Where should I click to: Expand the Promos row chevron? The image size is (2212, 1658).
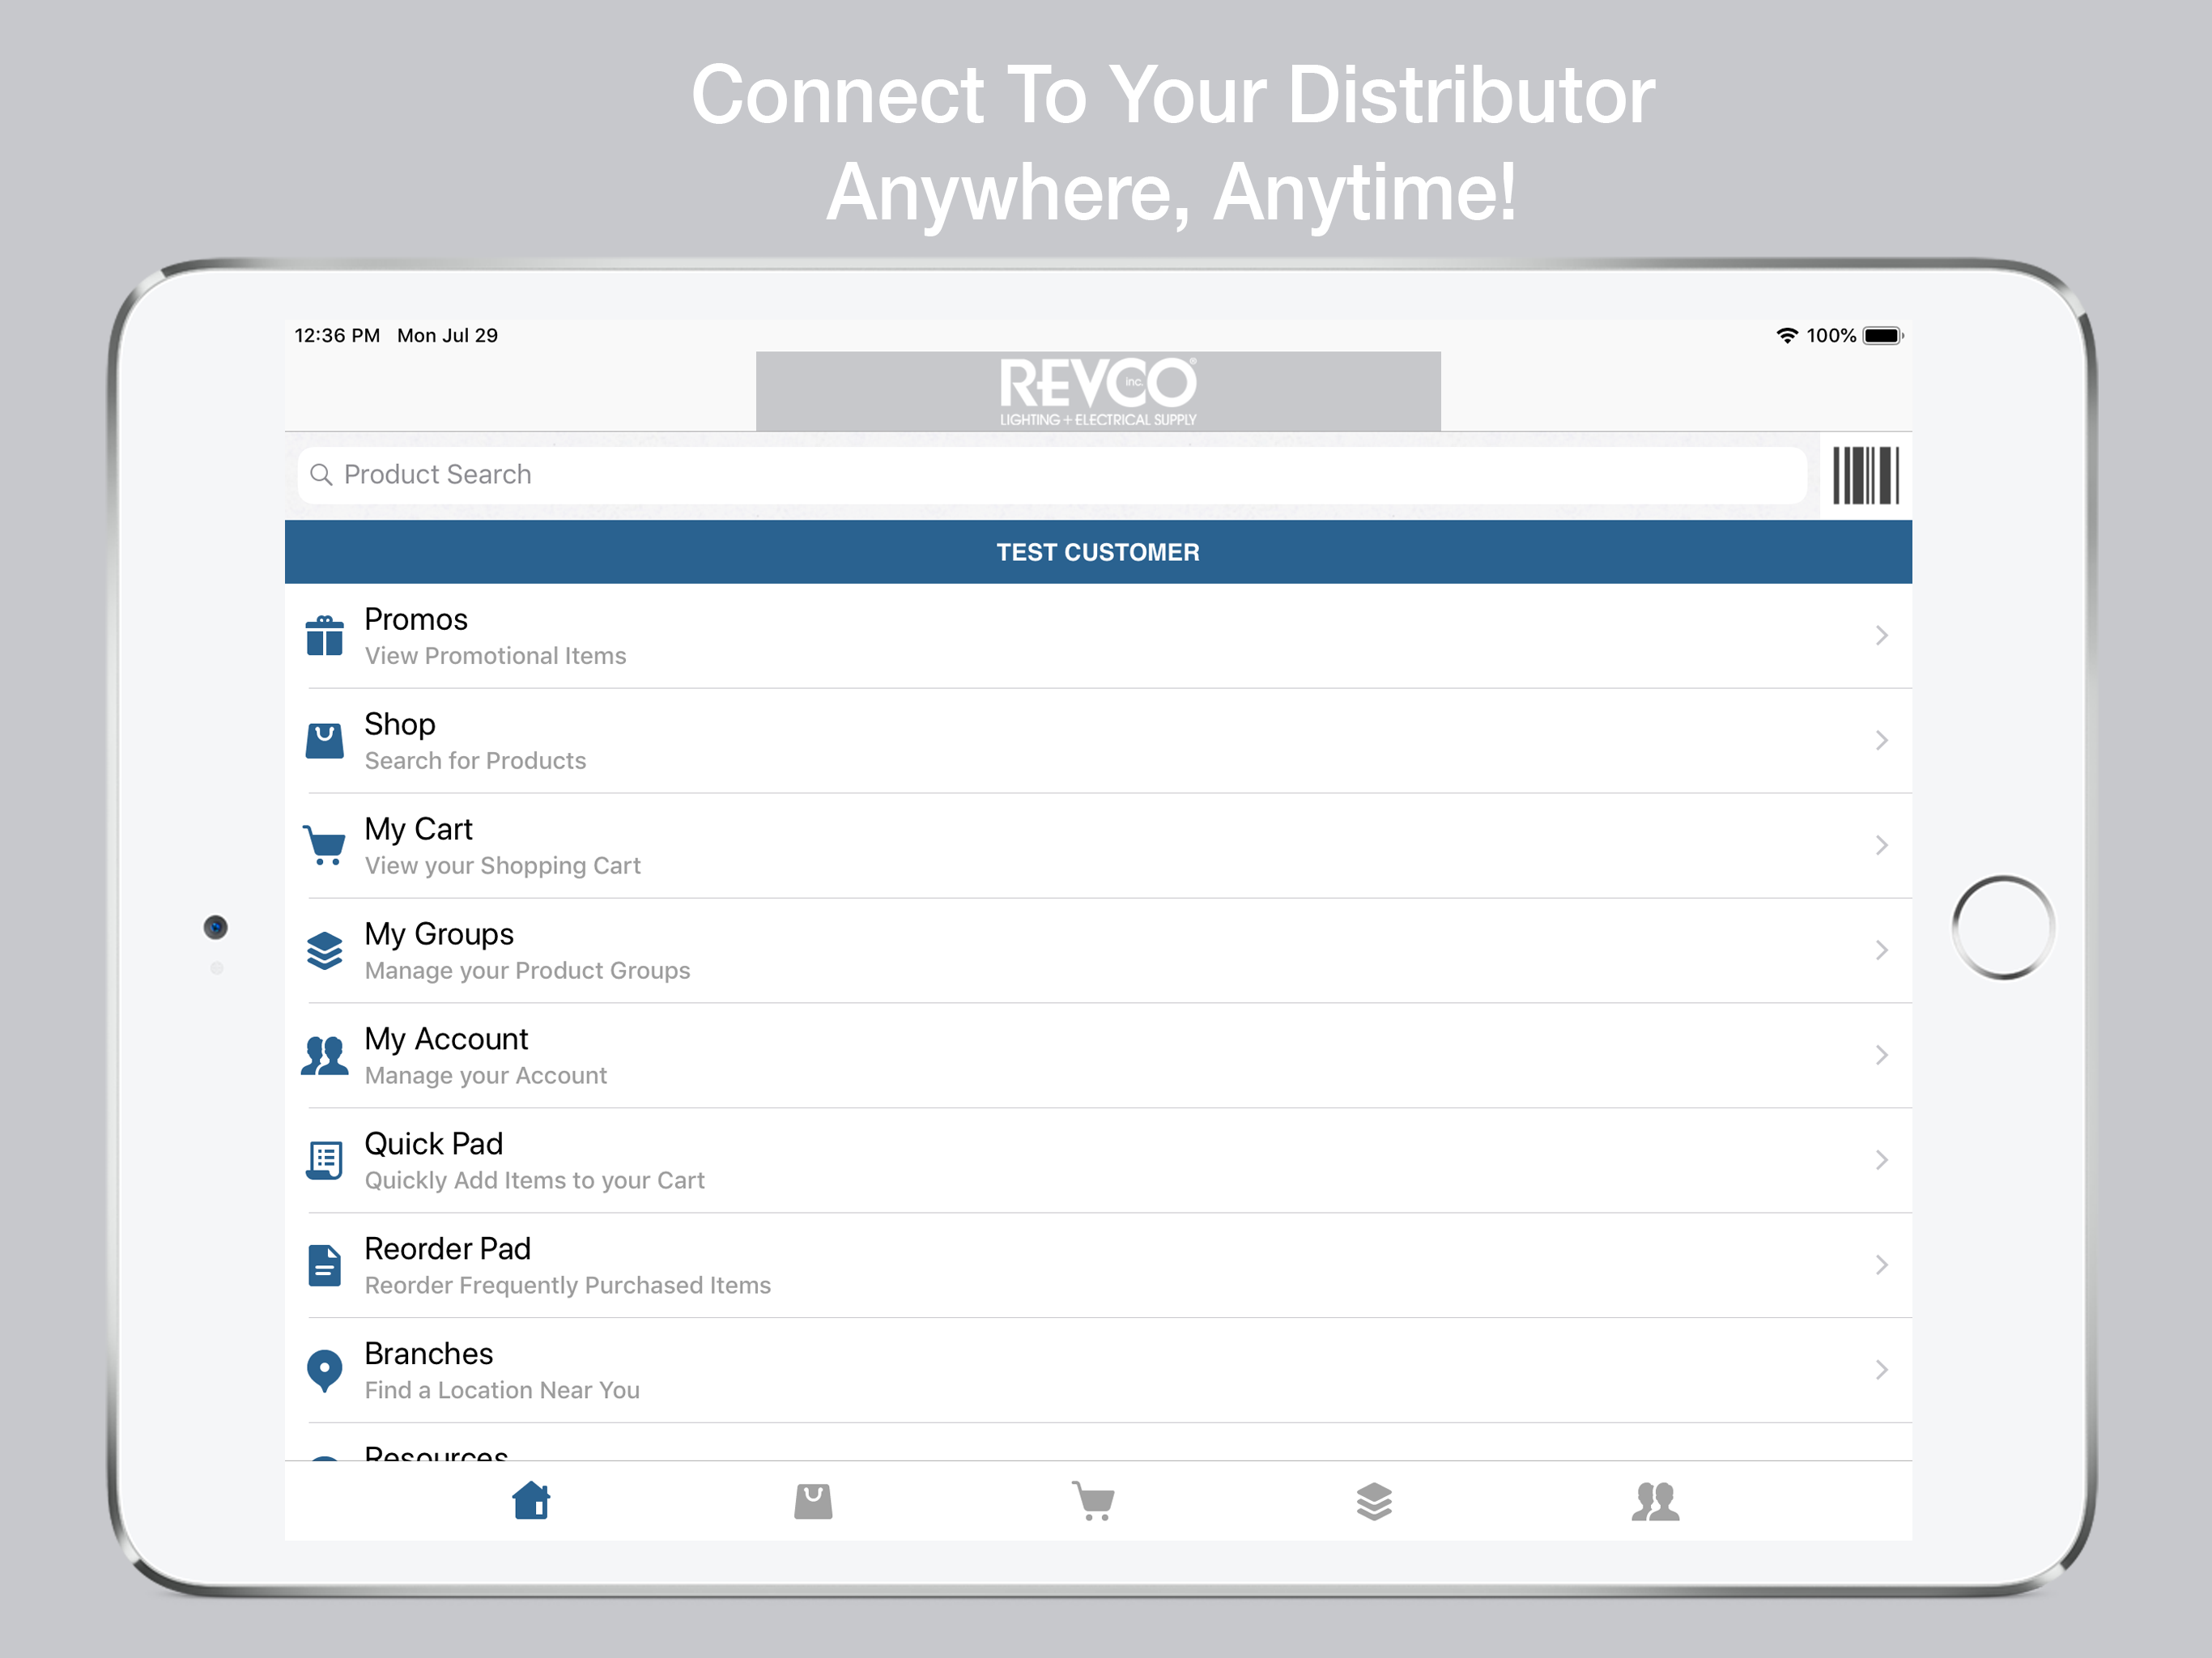click(x=1881, y=636)
